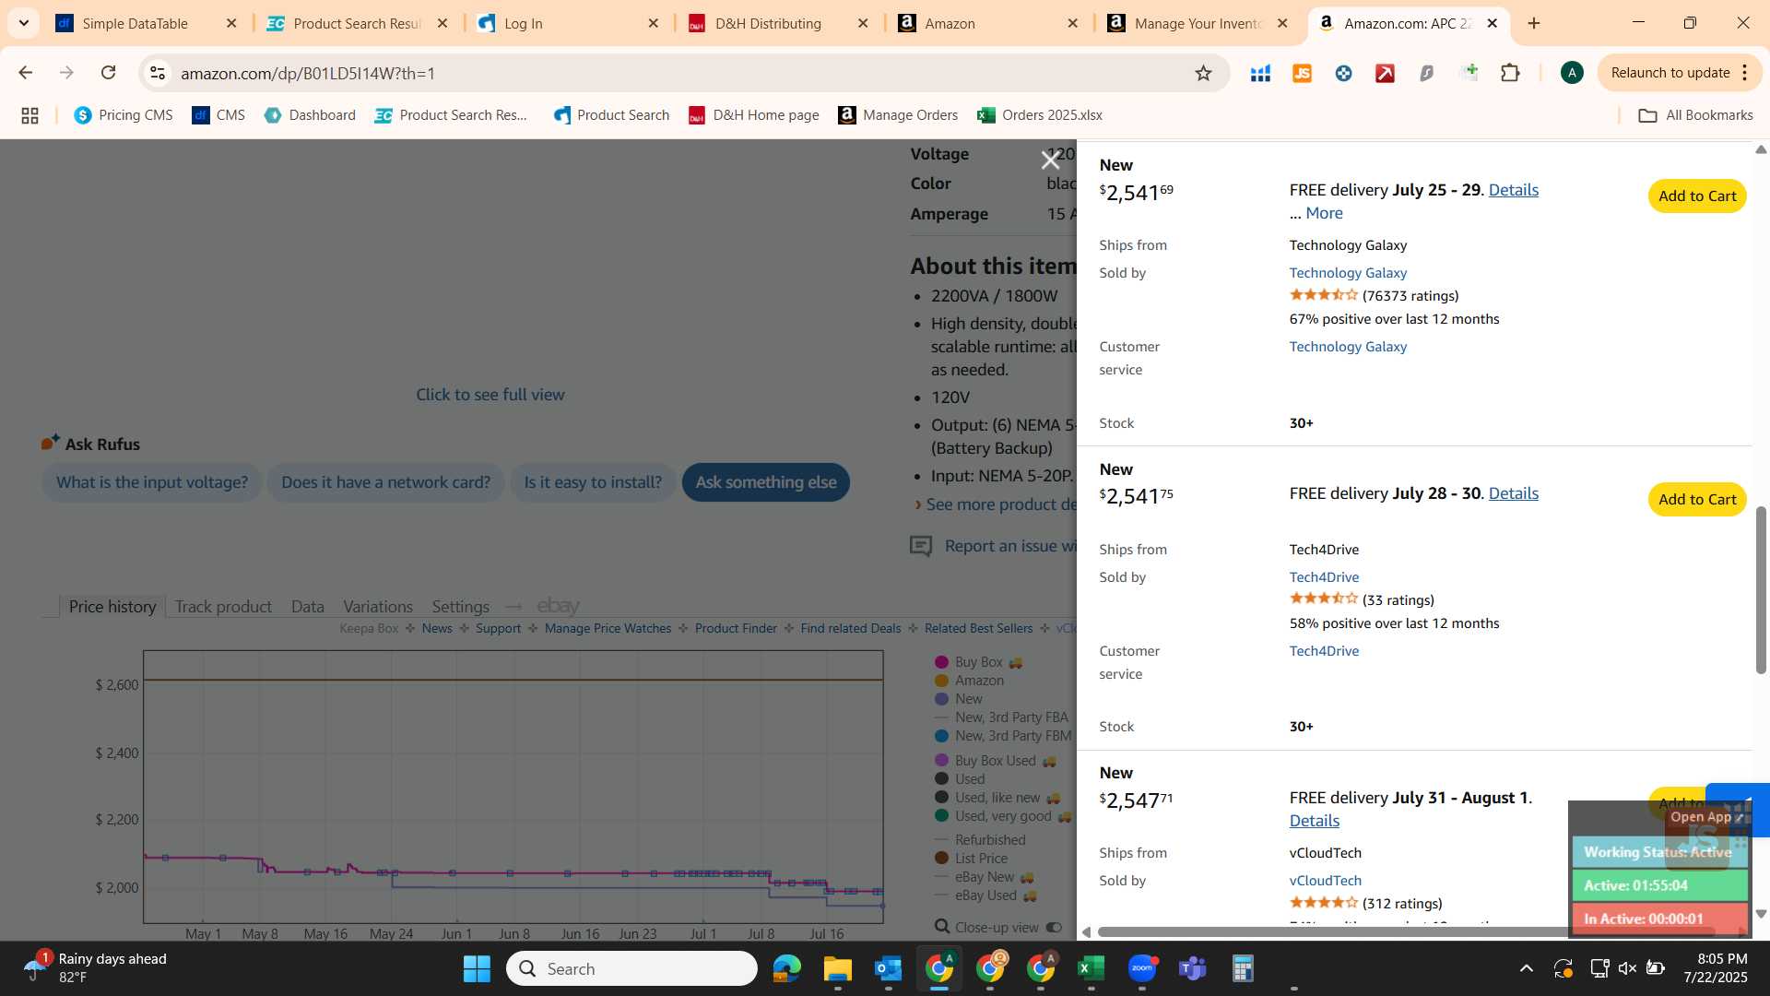Open Windows Start menu
This screenshot has height=996, width=1770.
[477, 968]
